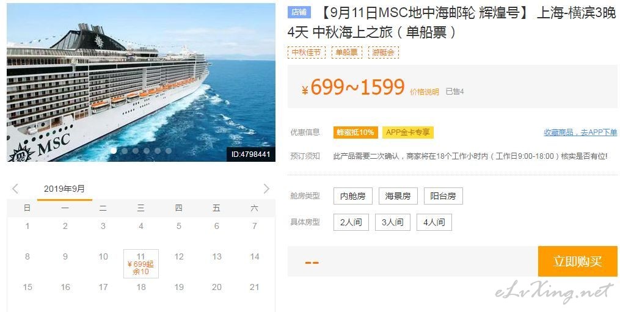Select the 2019年9月 month tab
Image resolution: width=620 pixels, height=312 pixels.
pyautogui.click(x=65, y=189)
